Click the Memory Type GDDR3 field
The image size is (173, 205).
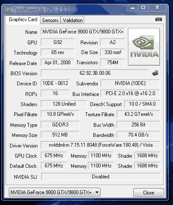[60, 125]
